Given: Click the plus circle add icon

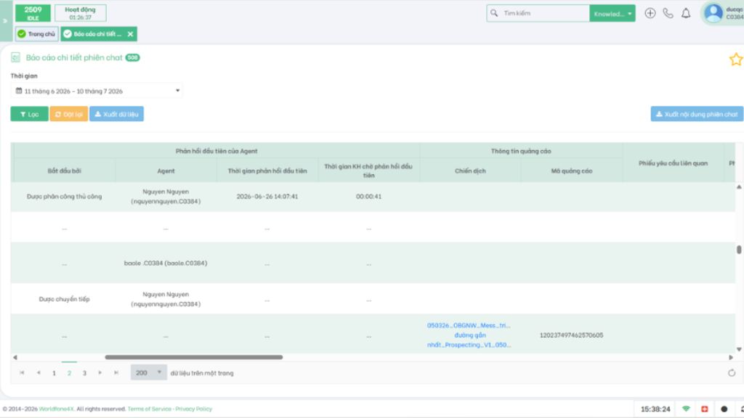Looking at the screenshot, I should tap(650, 13).
